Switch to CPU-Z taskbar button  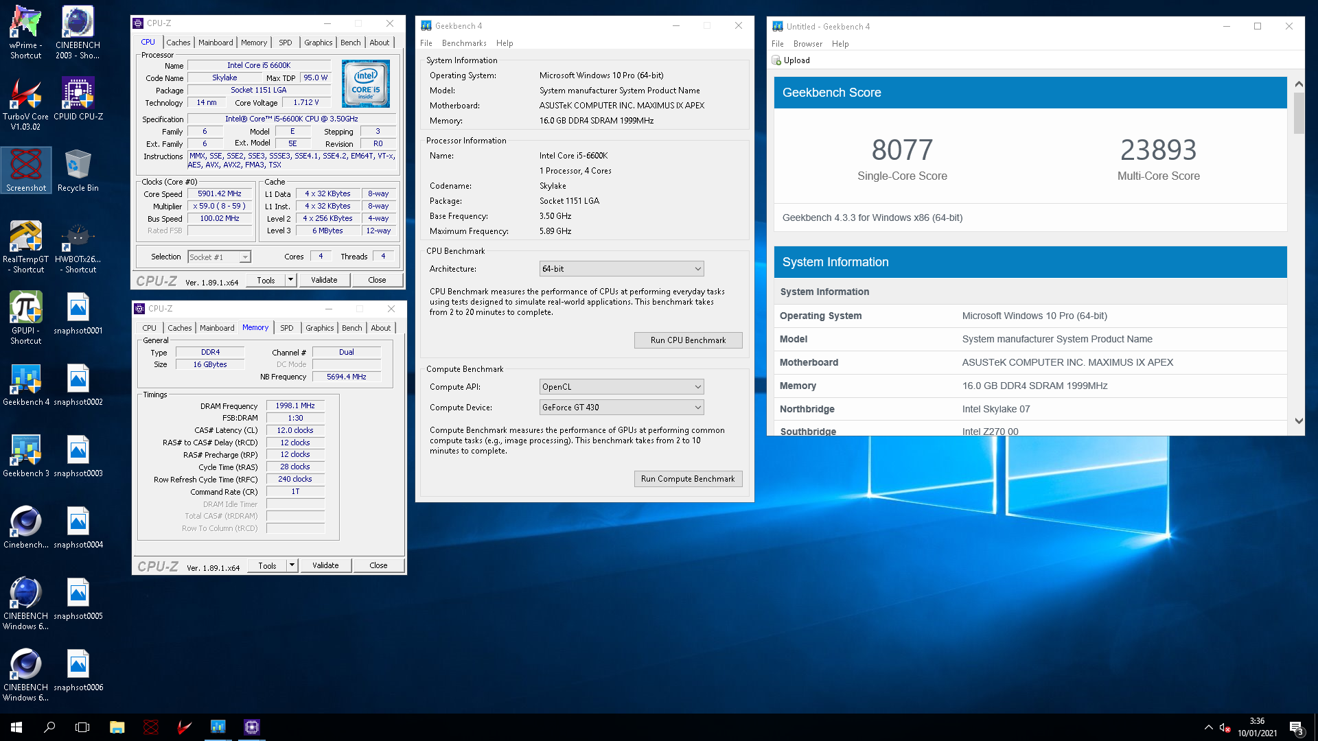(x=251, y=727)
